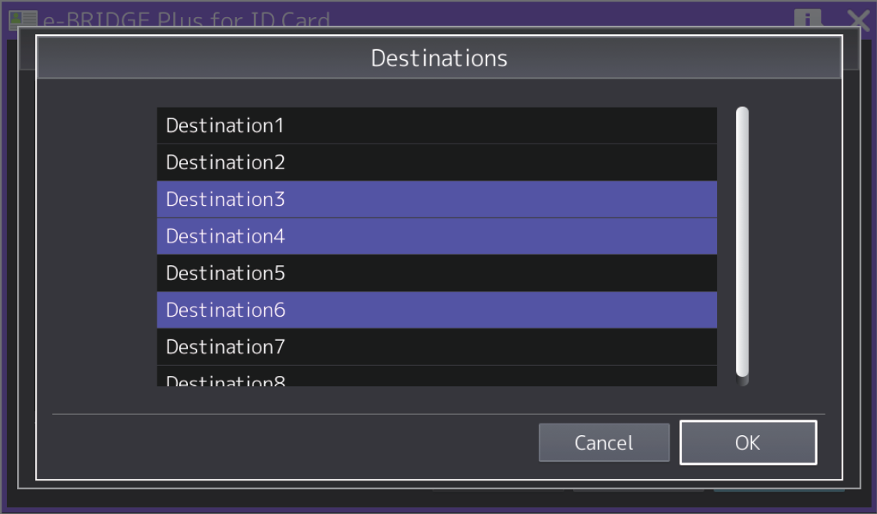Open the information icon in title bar
877x514 pixels.
(808, 17)
